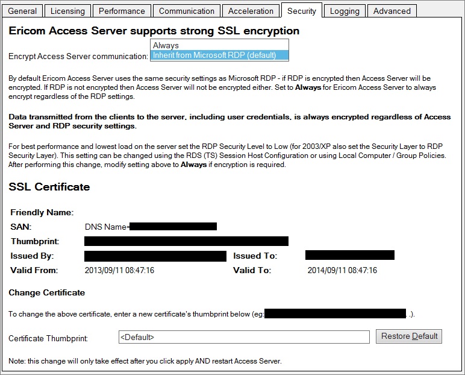Open the Advanced tab
Viewport: 465px width, 375px height.
(x=392, y=11)
